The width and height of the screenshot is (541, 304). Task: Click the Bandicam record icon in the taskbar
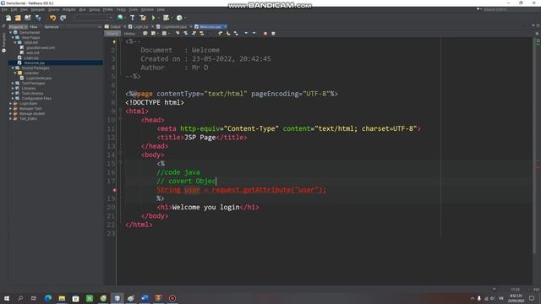172,298
